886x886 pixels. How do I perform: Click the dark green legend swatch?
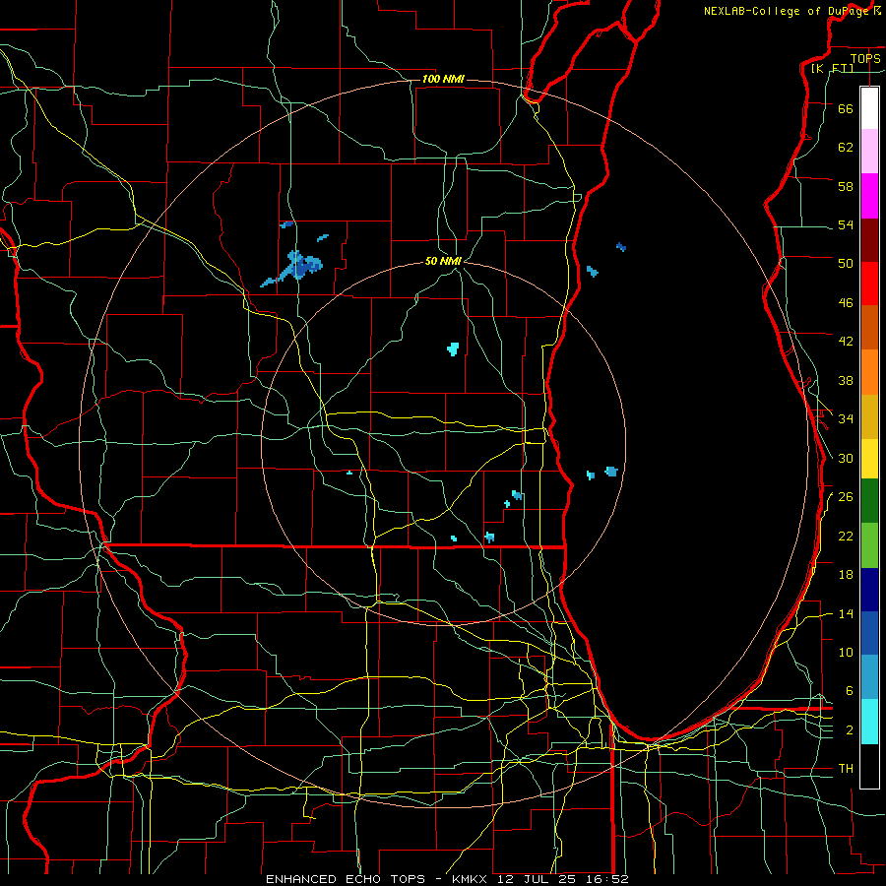click(869, 501)
